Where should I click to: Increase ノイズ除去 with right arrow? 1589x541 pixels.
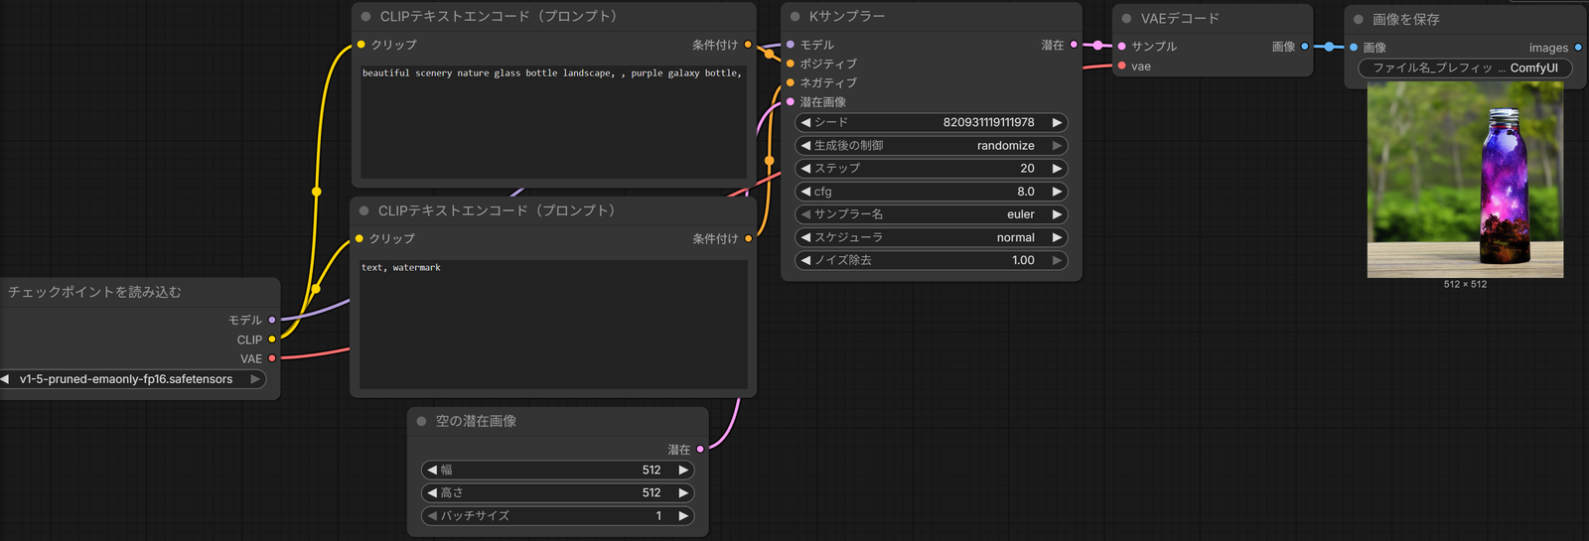tap(1057, 260)
